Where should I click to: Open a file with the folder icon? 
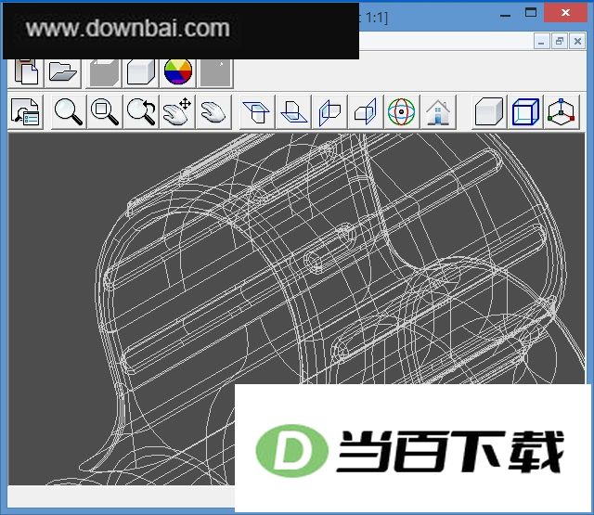click(x=63, y=72)
